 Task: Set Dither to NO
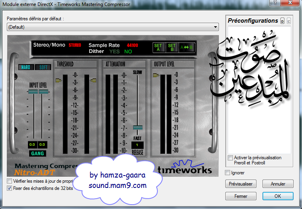click(128, 51)
